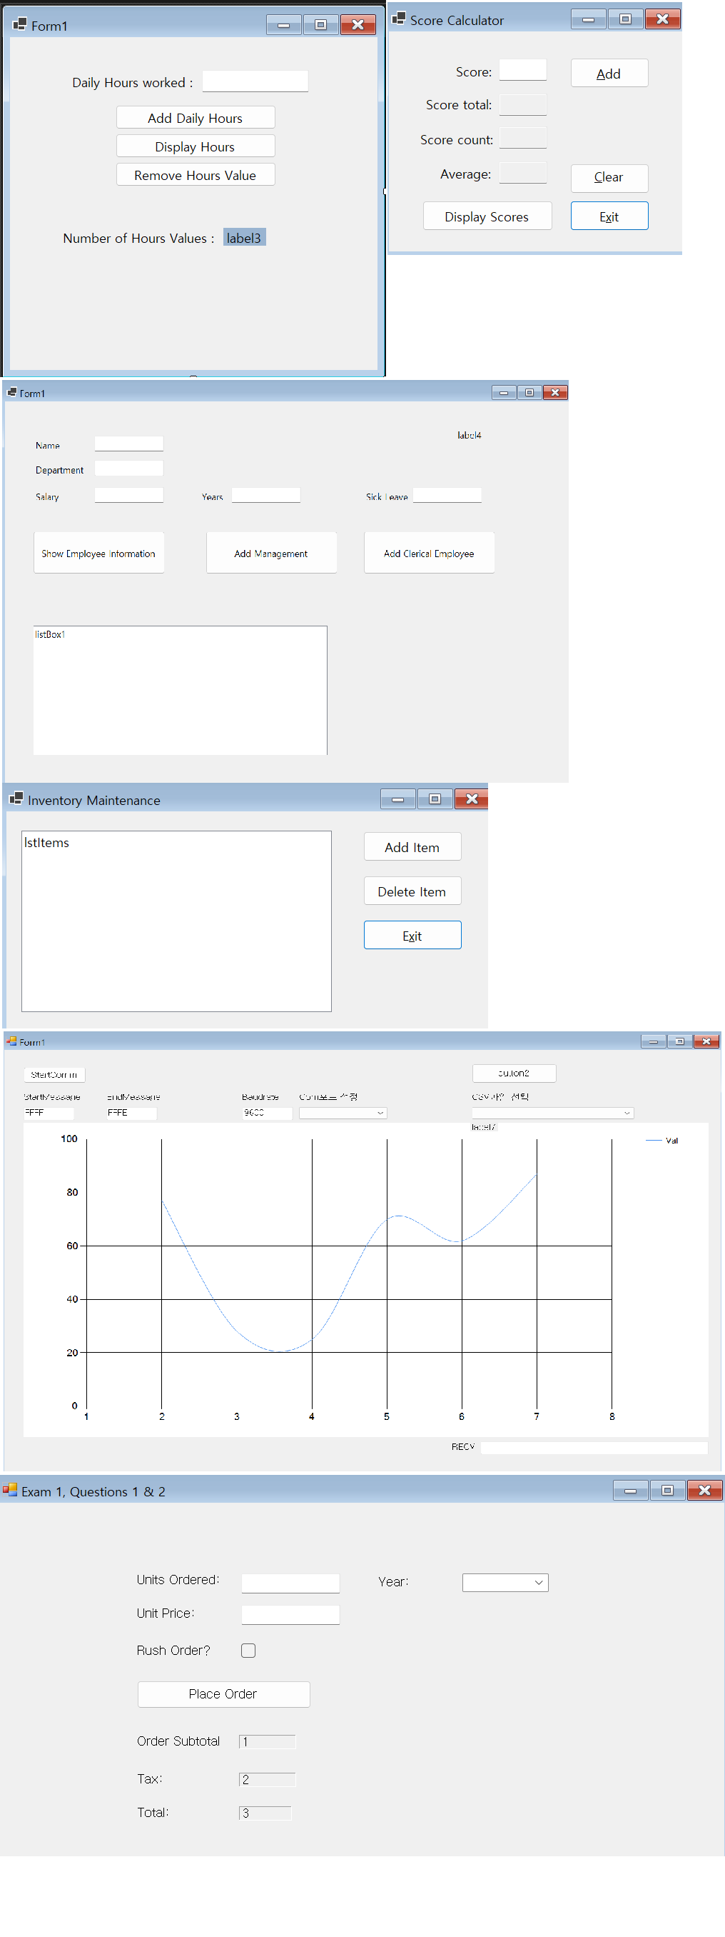This screenshot has height=1937, width=725.
Task: Close the Exam 1 window
Action: coord(705,1491)
